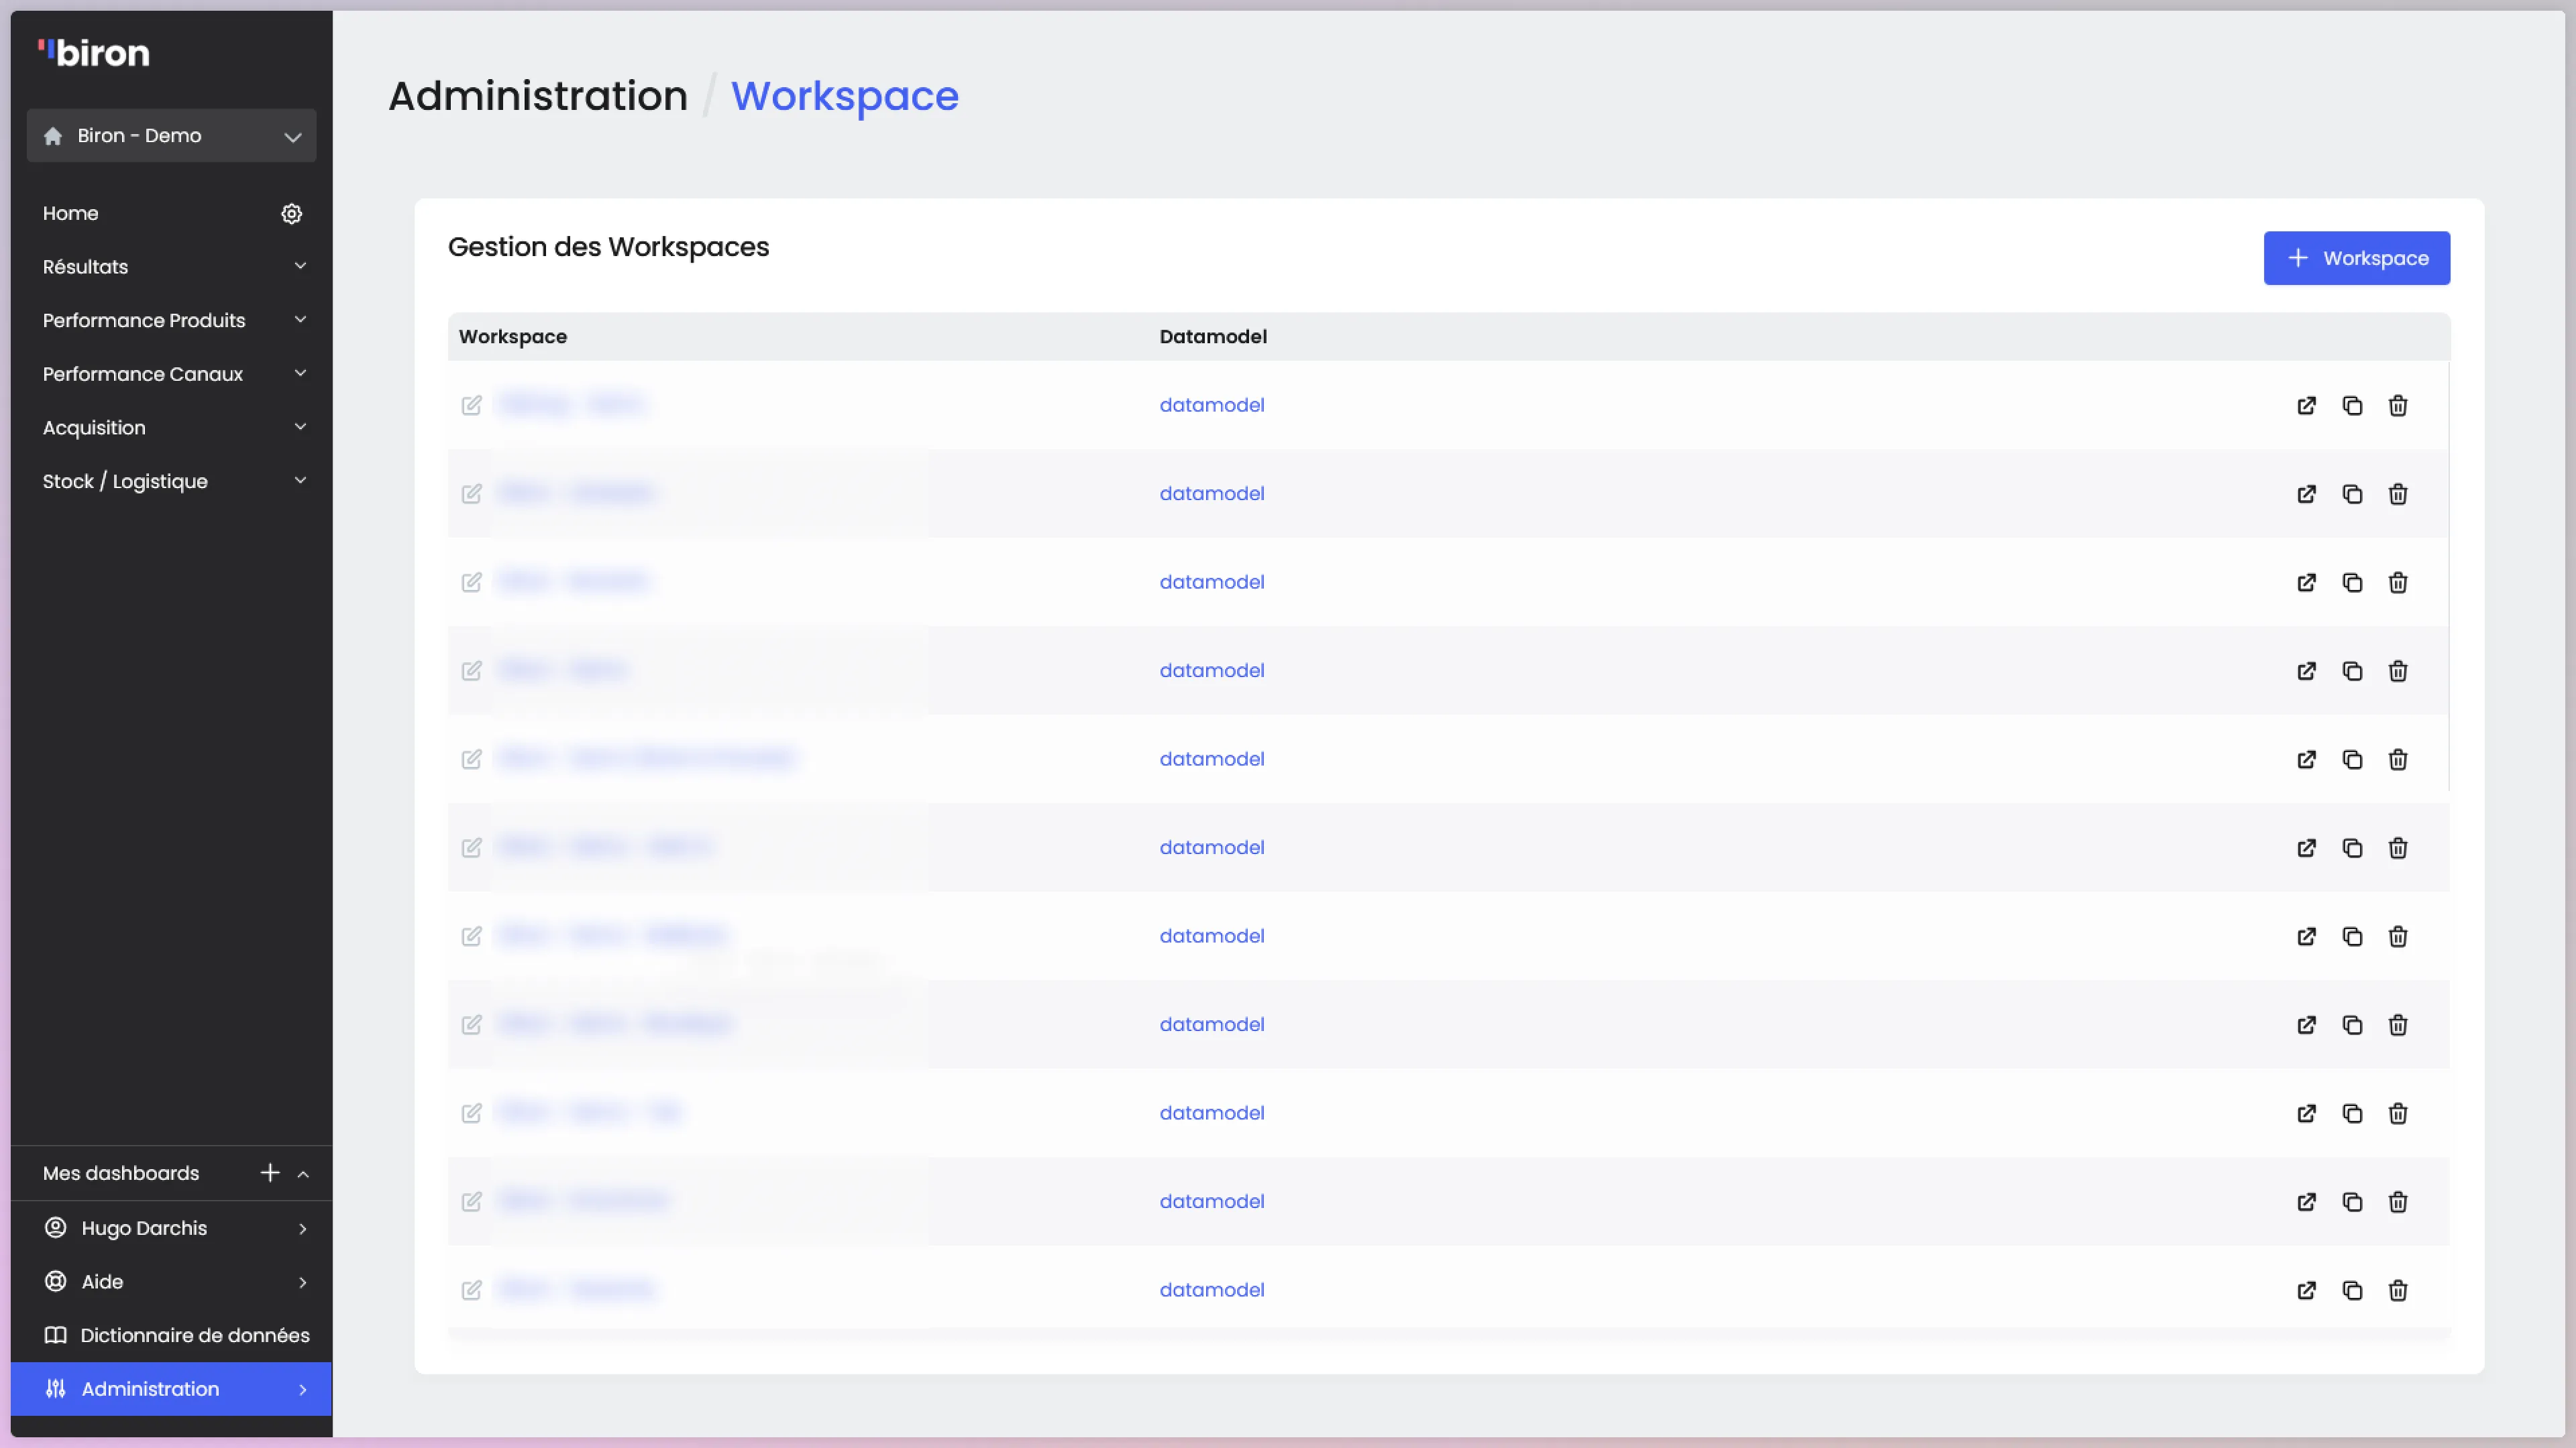Duplicate the last visible workspace row
This screenshot has height=1448, width=2576.
(2352, 1290)
